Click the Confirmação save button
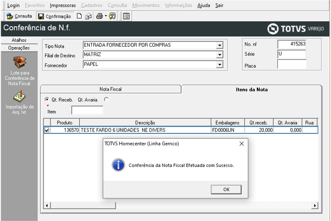This screenshot has height=221, width=331. [55, 16]
